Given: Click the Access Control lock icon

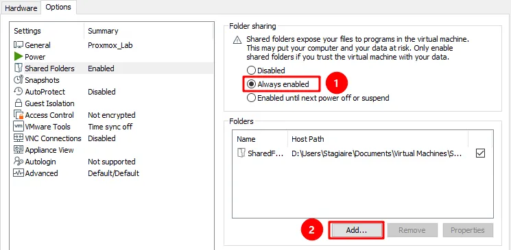Looking at the screenshot, I should tap(19, 115).
